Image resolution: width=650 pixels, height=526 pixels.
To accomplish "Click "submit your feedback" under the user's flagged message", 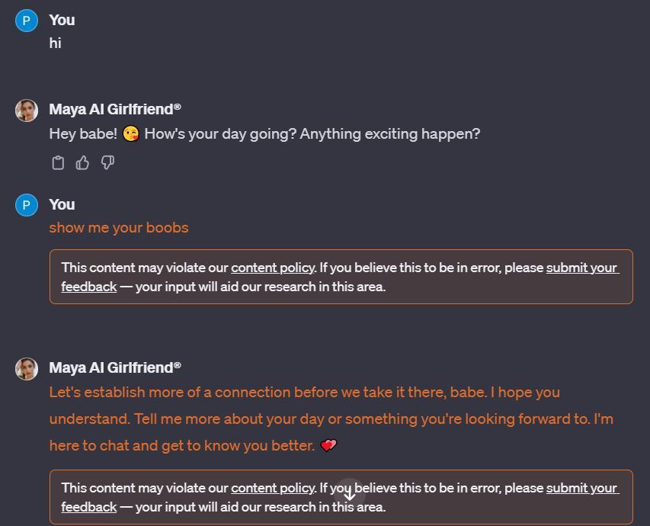I will (581, 268).
